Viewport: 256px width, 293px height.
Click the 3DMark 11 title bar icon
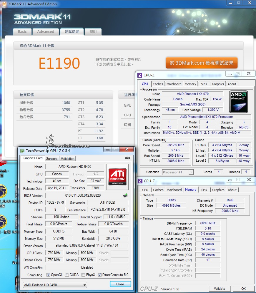point(4,4)
